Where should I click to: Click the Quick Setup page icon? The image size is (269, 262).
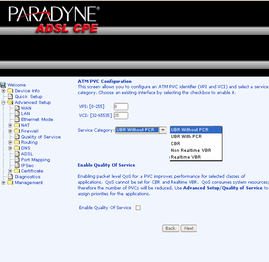click(10, 96)
